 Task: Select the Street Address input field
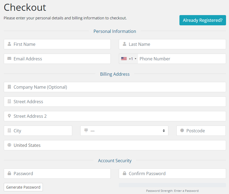(x=116, y=102)
